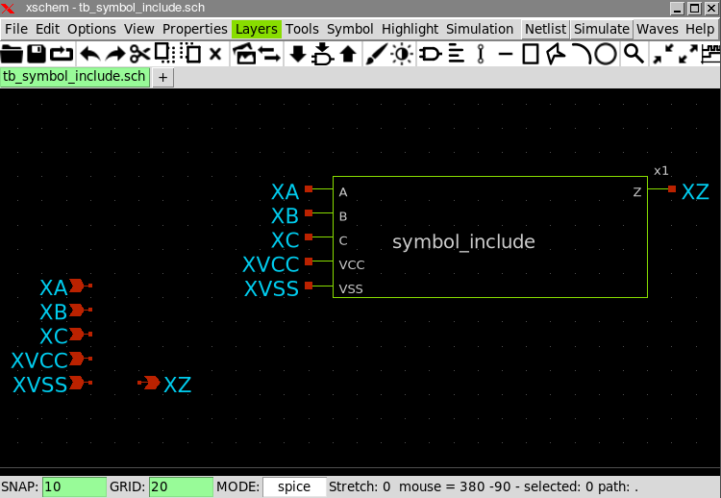
Task: Add a new tab with the plus button
Action: click(x=162, y=77)
